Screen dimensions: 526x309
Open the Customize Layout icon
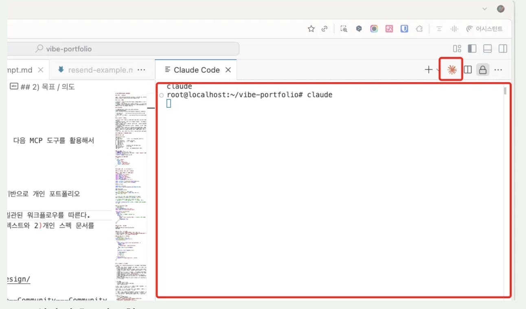pyautogui.click(x=457, y=49)
